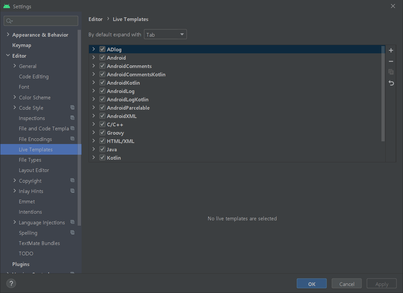Disable the AndroidKotlin template group
The height and width of the screenshot is (293, 403).
click(102, 83)
